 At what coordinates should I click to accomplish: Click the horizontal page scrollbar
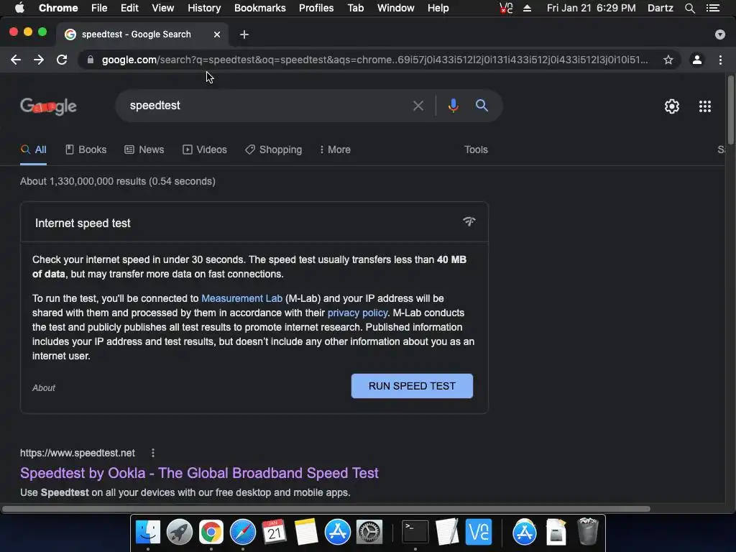326,509
